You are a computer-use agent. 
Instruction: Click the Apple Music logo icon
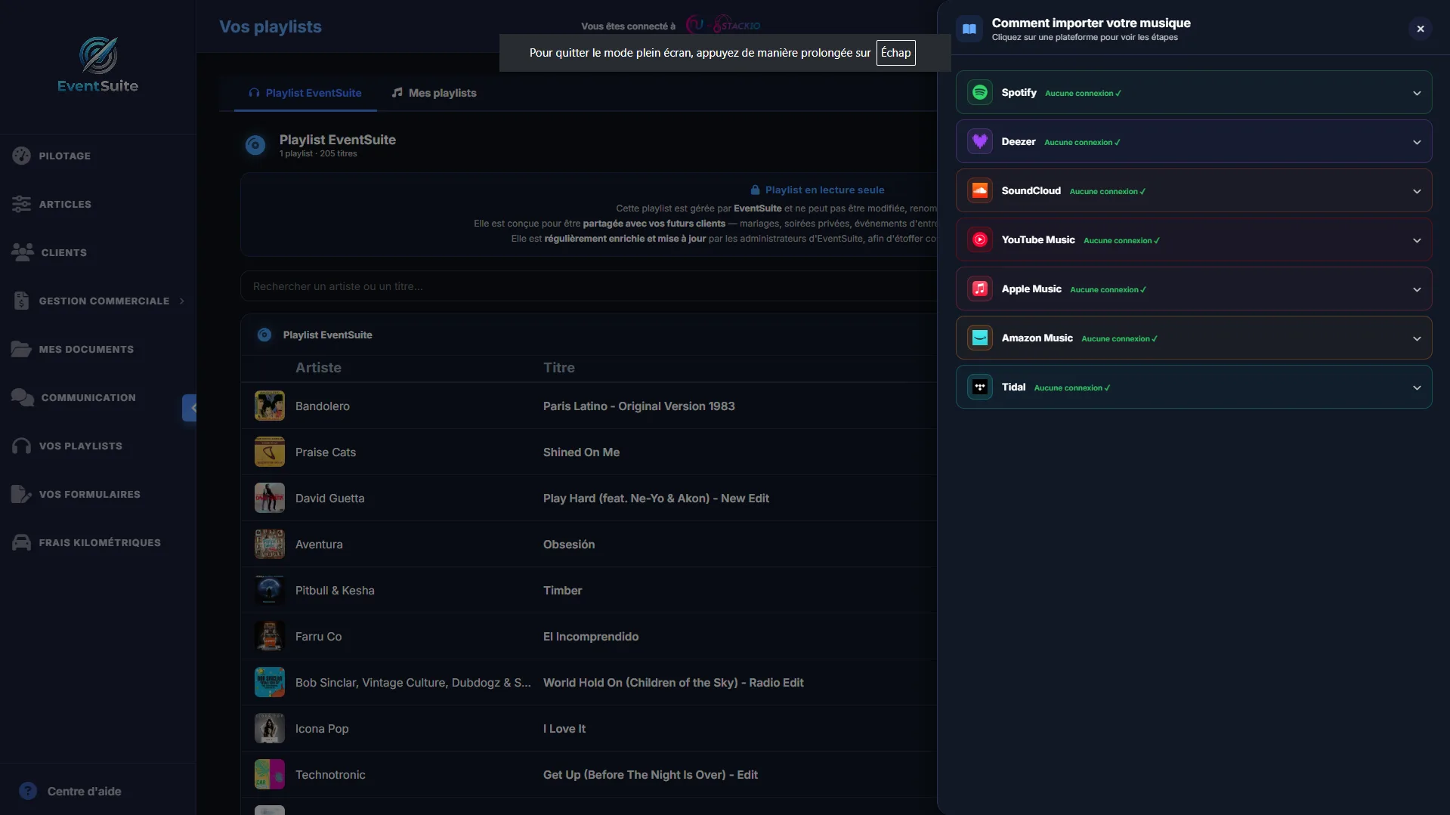coord(980,289)
